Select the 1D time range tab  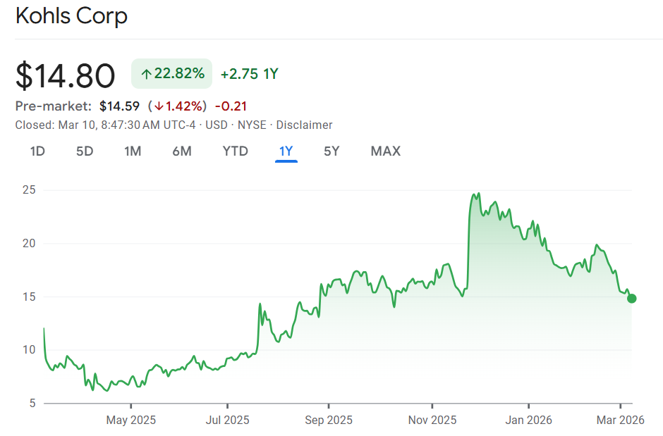[38, 151]
